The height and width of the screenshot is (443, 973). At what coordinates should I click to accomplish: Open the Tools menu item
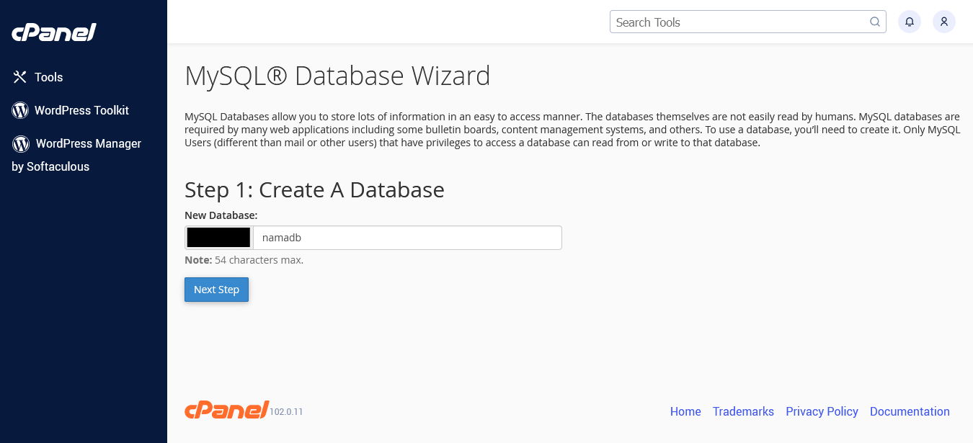(37, 77)
